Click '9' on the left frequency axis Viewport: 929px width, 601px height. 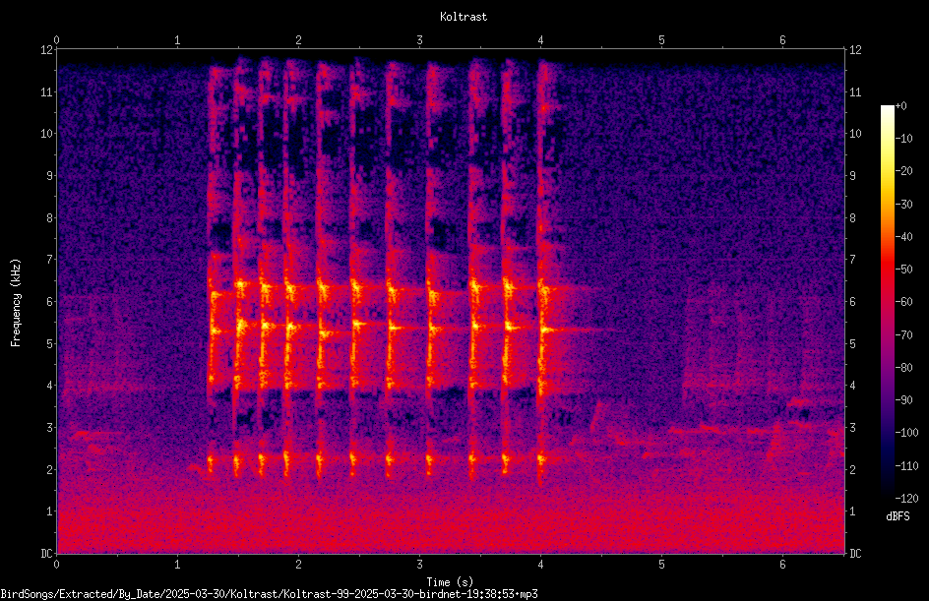50,176
